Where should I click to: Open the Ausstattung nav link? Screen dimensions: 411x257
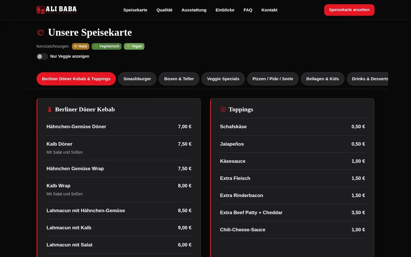point(194,10)
